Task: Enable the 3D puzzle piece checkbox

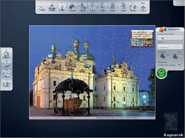Action: tap(180, 56)
